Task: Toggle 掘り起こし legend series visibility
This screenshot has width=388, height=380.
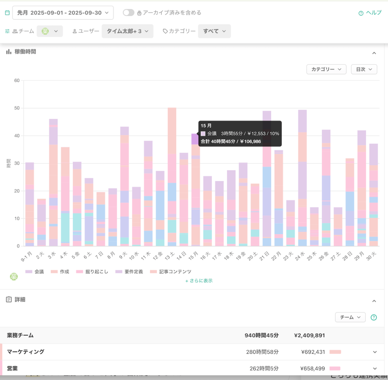Action: [89, 272]
